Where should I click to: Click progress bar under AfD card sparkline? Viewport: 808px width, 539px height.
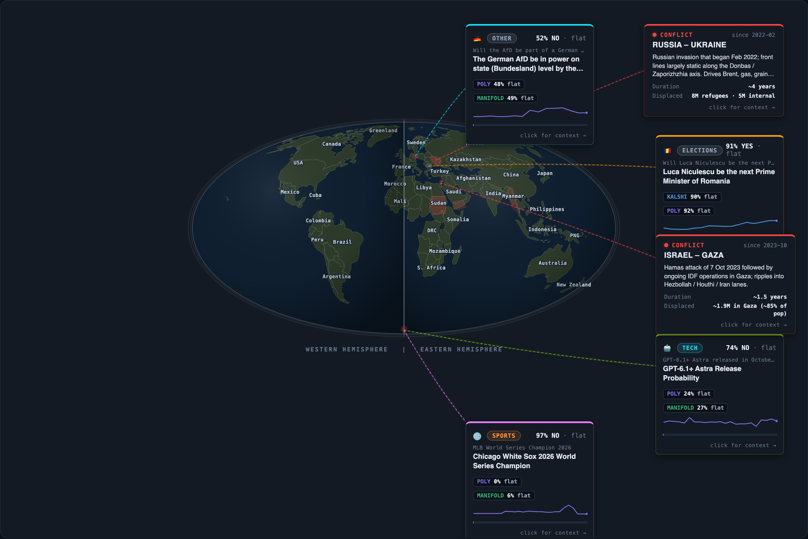pyautogui.click(x=530, y=125)
